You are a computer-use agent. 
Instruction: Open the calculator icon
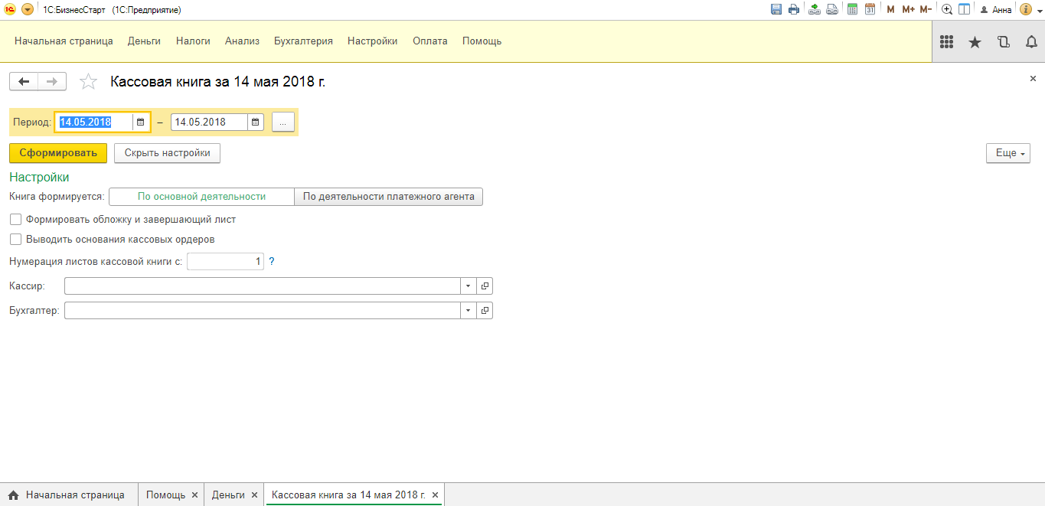coord(852,9)
